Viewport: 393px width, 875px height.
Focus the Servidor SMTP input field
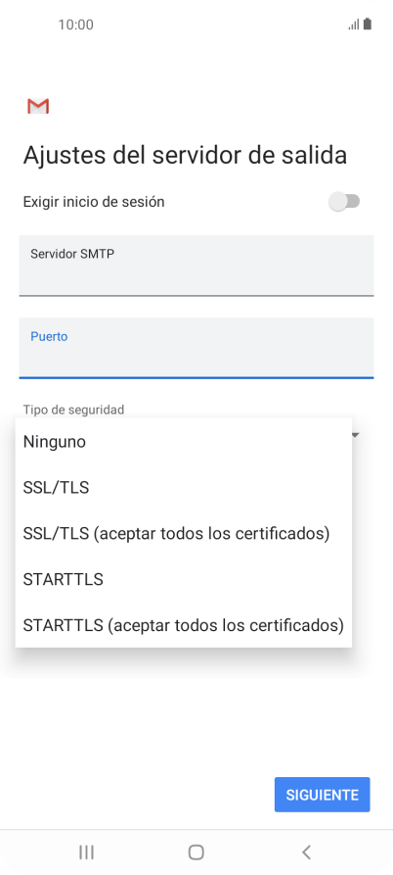196,266
